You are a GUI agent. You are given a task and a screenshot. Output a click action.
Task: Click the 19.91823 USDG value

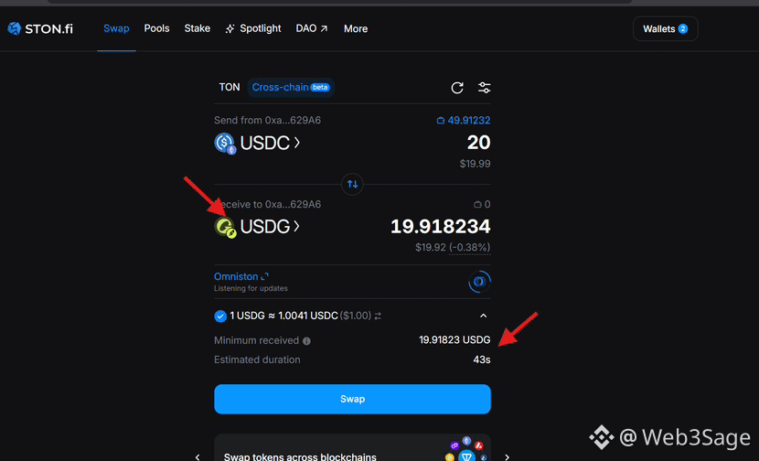coord(454,340)
